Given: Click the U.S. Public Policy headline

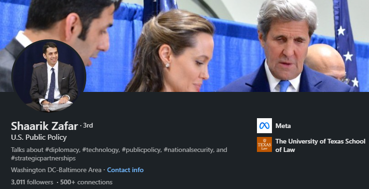Looking at the screenshot, I should (x=38, y=137).
